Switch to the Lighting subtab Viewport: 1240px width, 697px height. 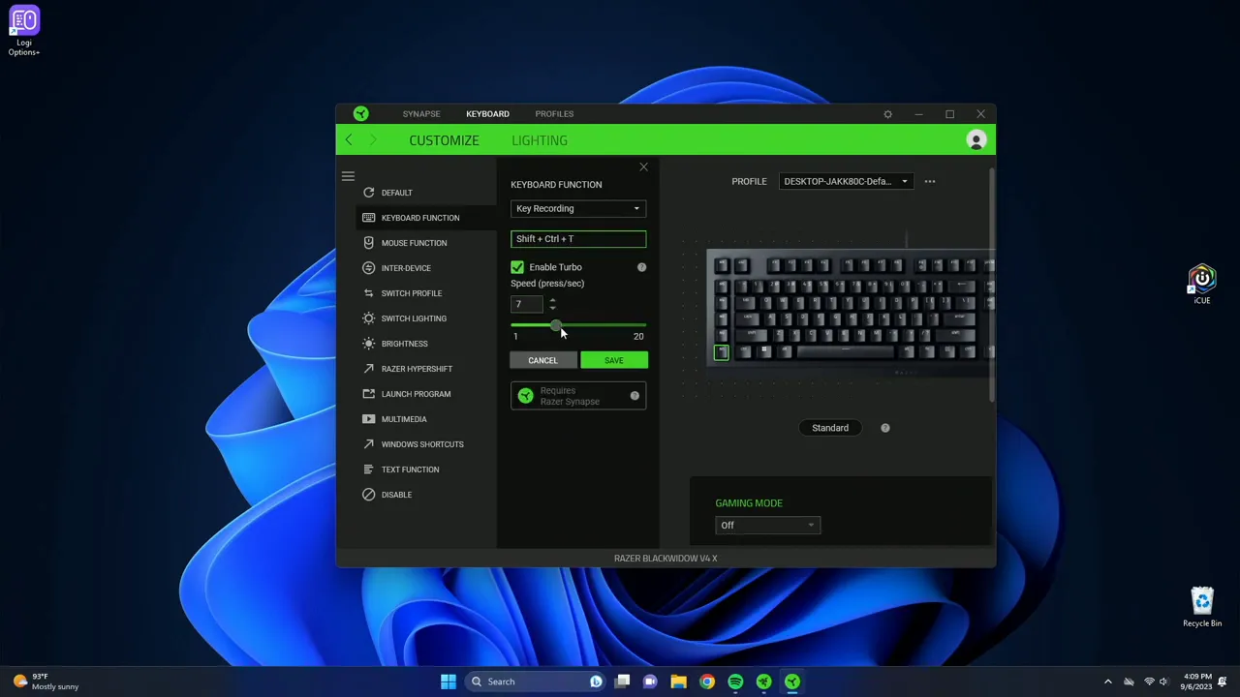(540, 140)
